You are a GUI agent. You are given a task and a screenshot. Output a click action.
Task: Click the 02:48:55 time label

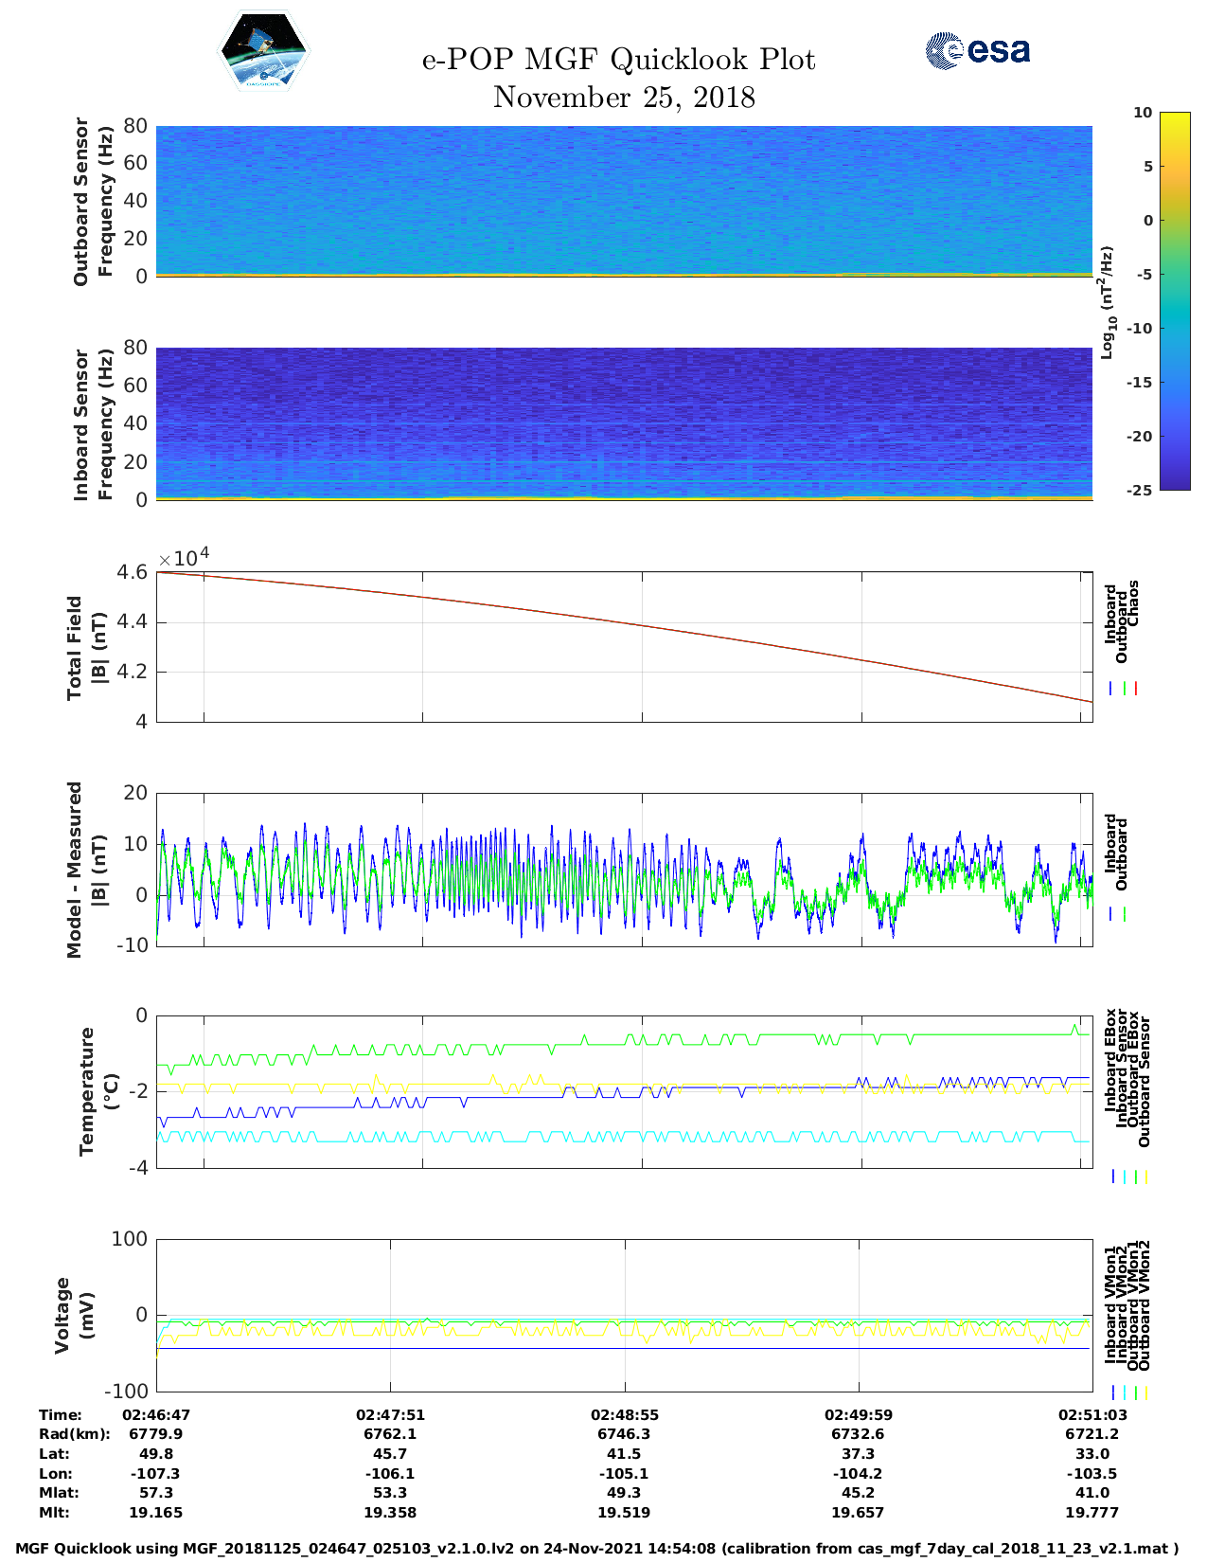point(624,1415)
